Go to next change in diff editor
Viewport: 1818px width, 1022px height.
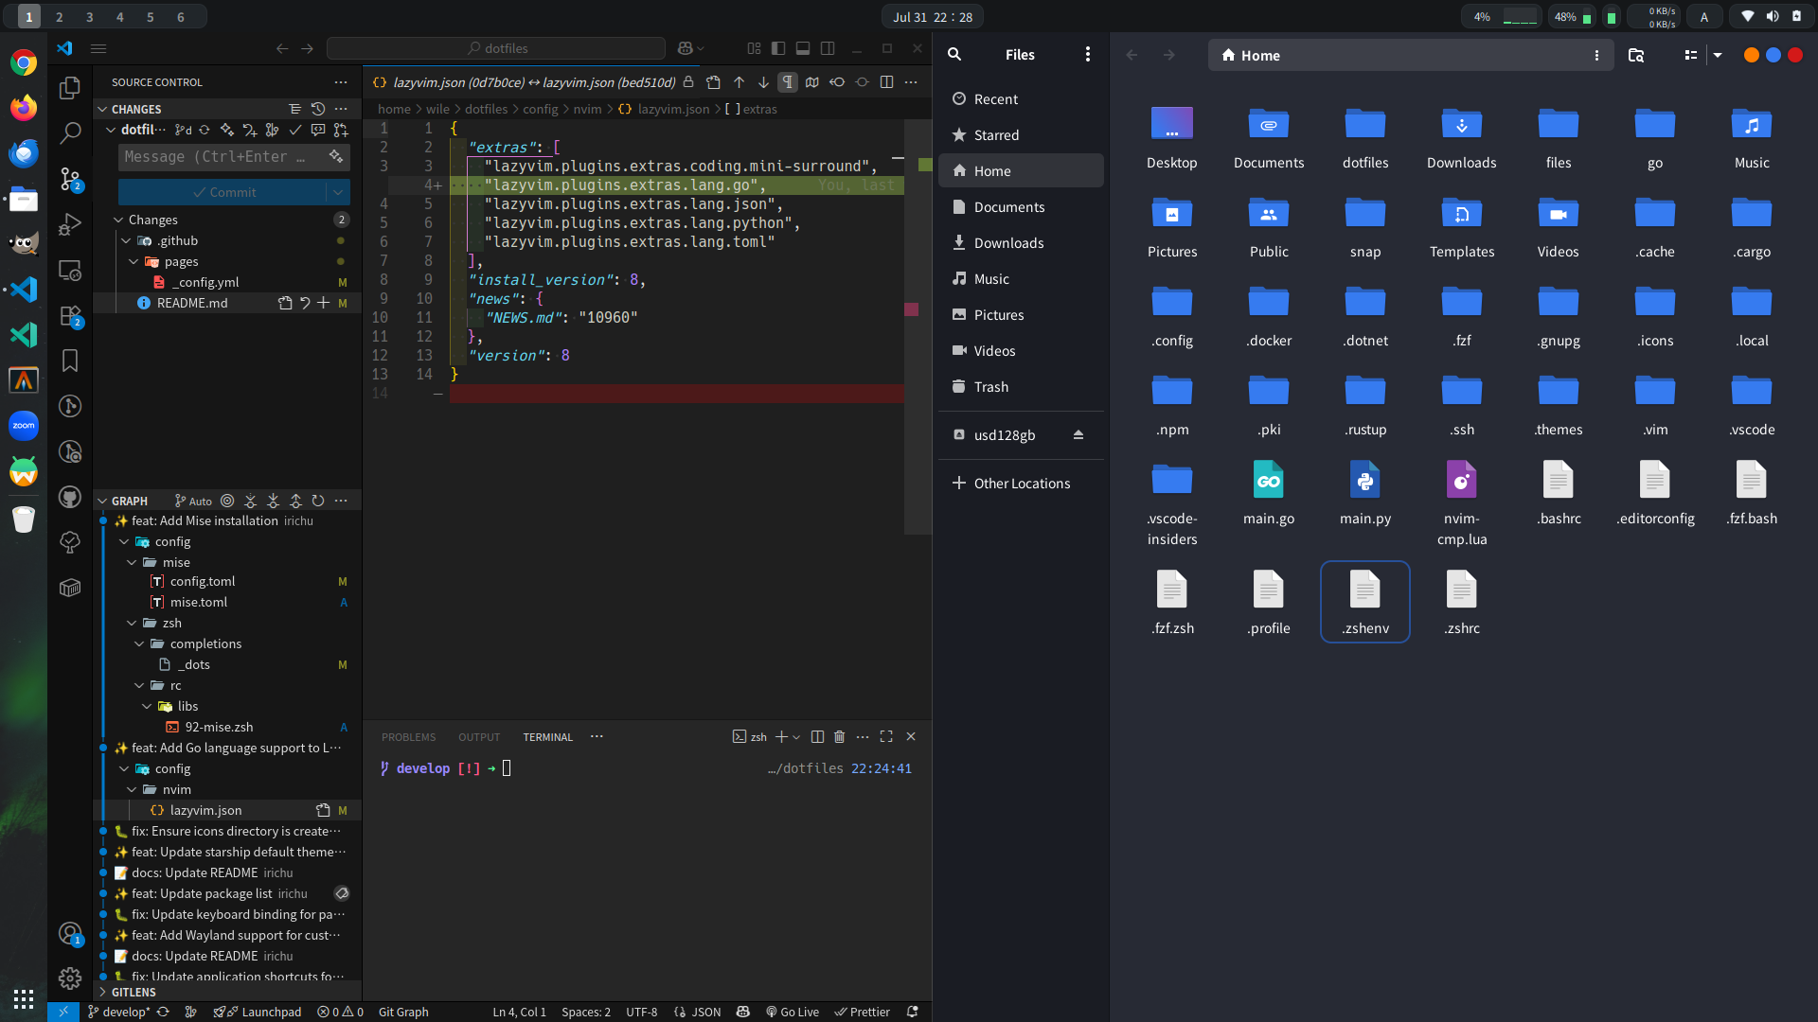click(763, 82)
